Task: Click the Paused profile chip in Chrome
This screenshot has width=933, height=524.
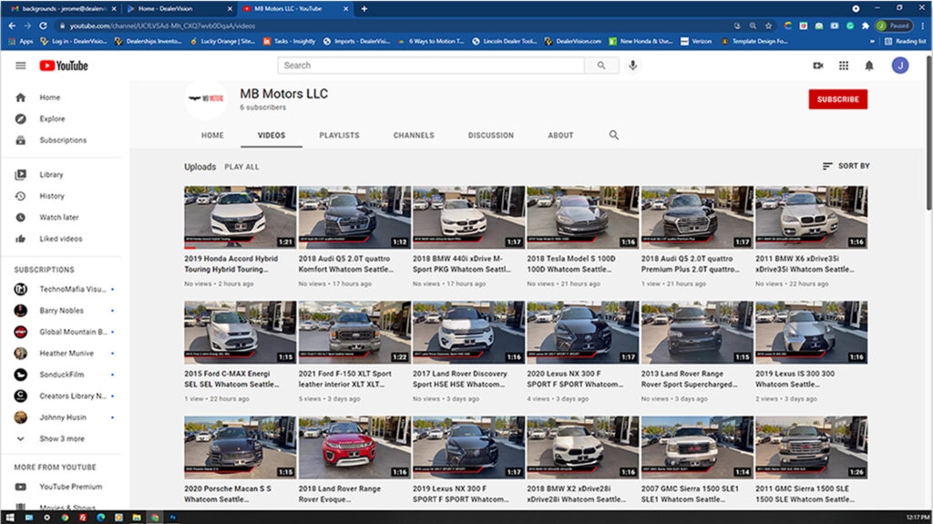Action: pos(894,26)
